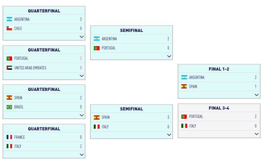Click United Arab Emirates flag icon
Image resolution: width=266 pixels, height=164 pixels.
9,68
